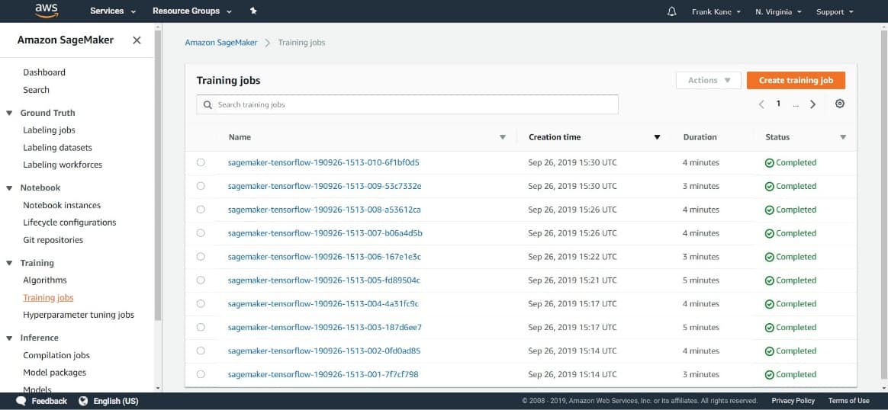
Task: Open job sagemaker-tensorflow-190926-1513-004-4a31fc9c
Action: pos(323,304)
